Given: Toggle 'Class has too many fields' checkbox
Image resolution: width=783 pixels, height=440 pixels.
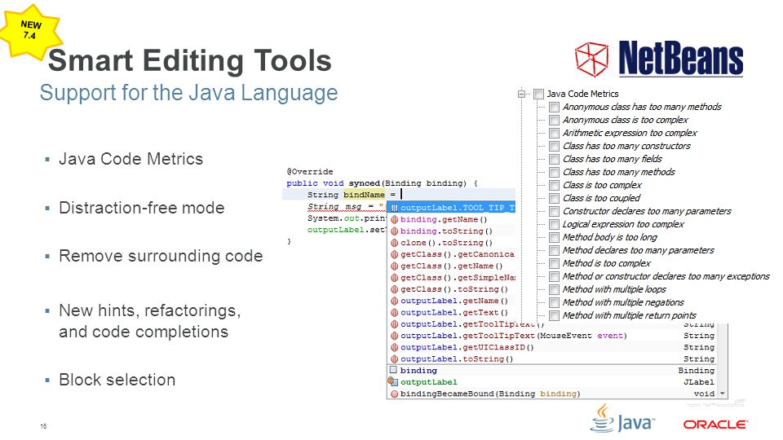Looking at the screenshot, I should click(x=554, y=159).
